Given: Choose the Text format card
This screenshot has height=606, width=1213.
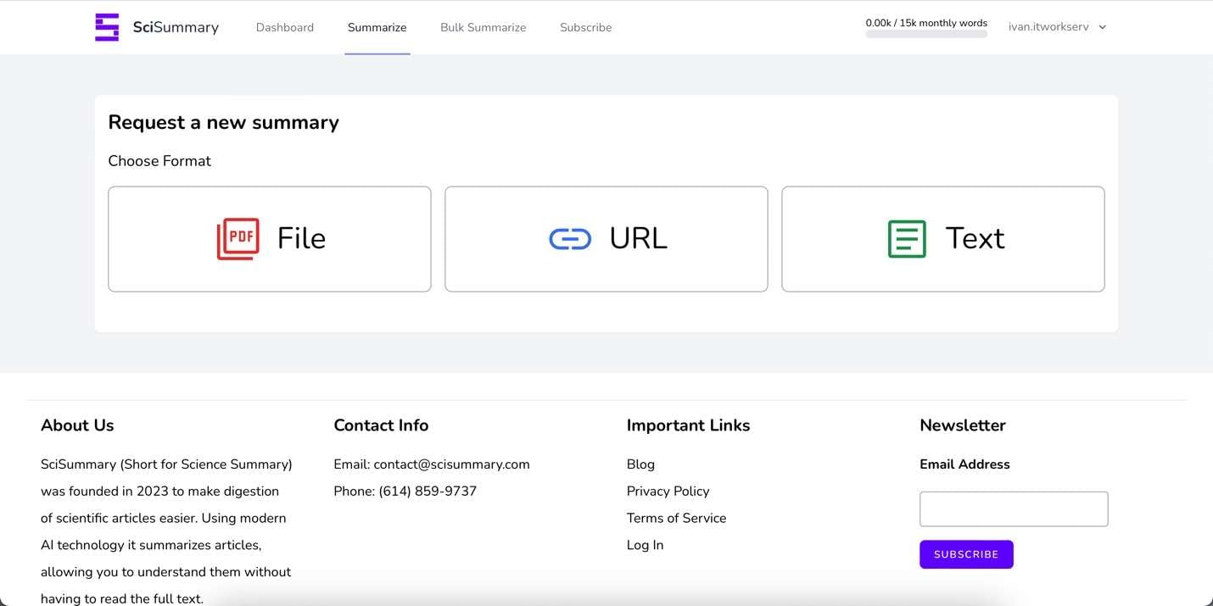Looking at the screenshot, I should [x=942, y=239].
